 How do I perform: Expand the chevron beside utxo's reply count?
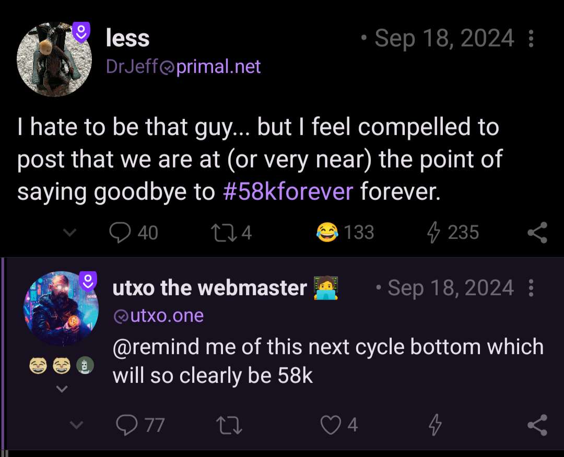[x=76, y=425]
